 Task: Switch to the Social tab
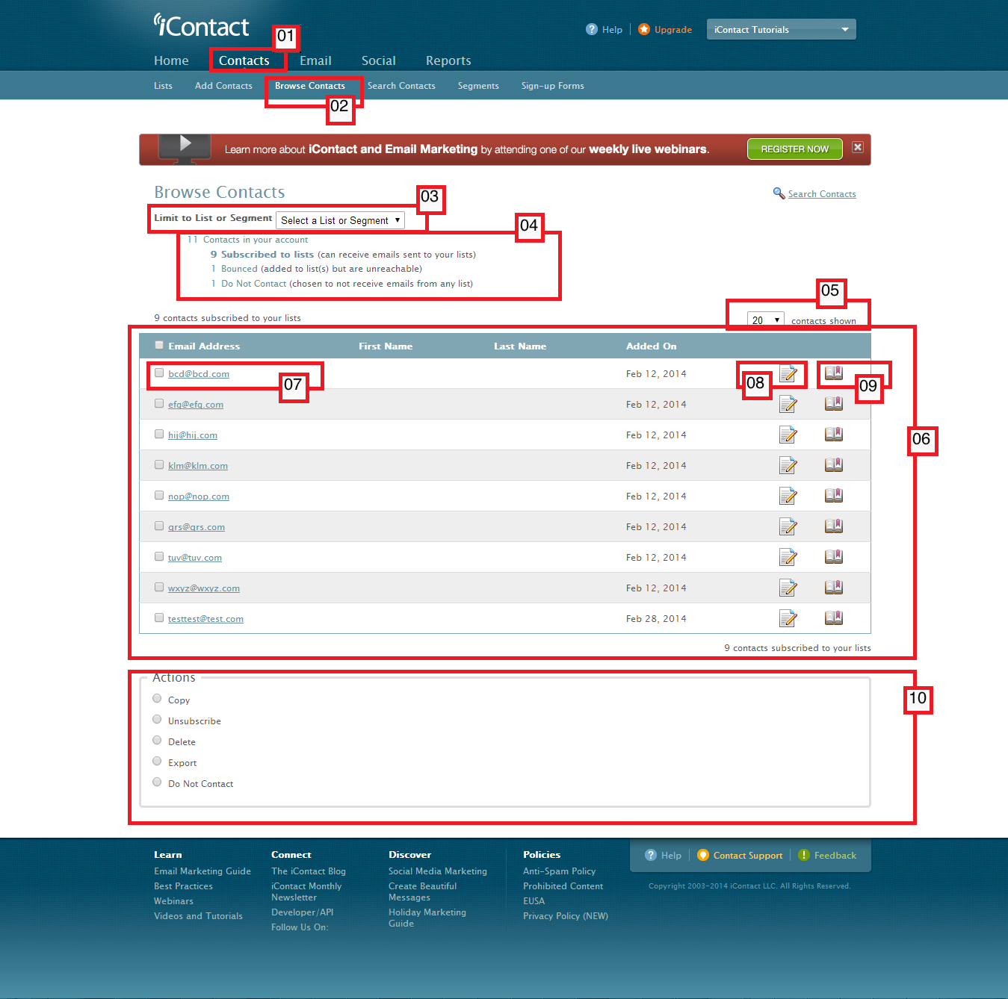tap(378, 60)
